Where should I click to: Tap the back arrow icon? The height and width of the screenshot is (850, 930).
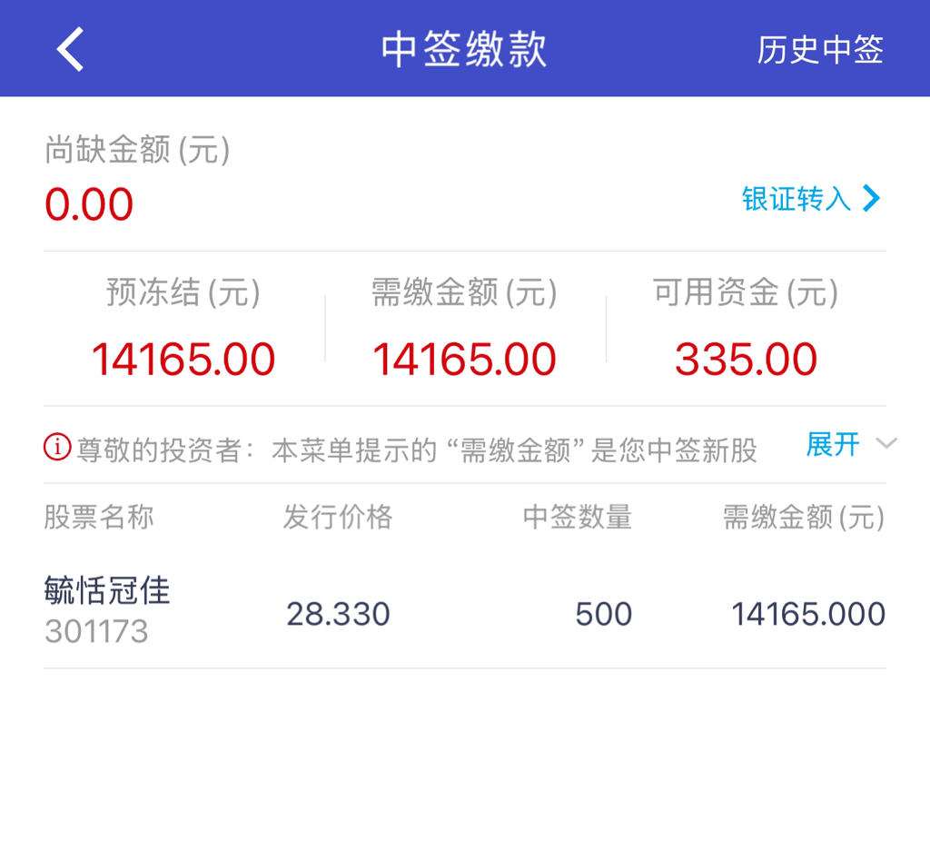[x=70, y=49]
